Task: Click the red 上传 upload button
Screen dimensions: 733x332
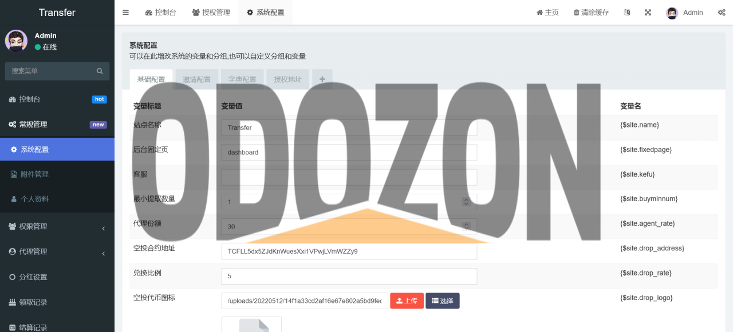Action: [x=407, y=301]
